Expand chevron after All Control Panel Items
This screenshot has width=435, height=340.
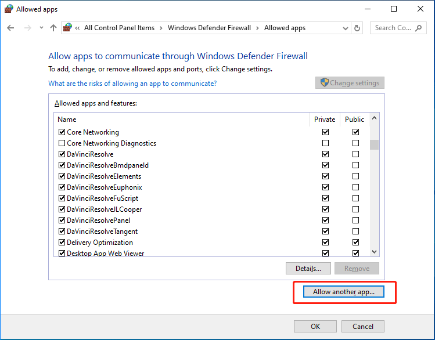tap(161, 28)
